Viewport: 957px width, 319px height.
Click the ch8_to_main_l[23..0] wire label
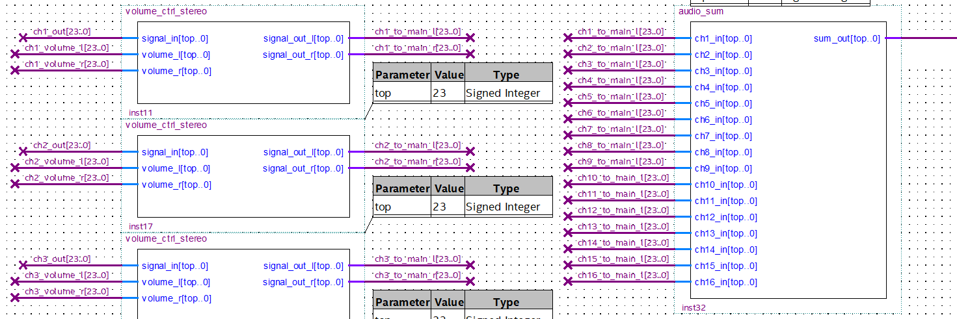621,145
